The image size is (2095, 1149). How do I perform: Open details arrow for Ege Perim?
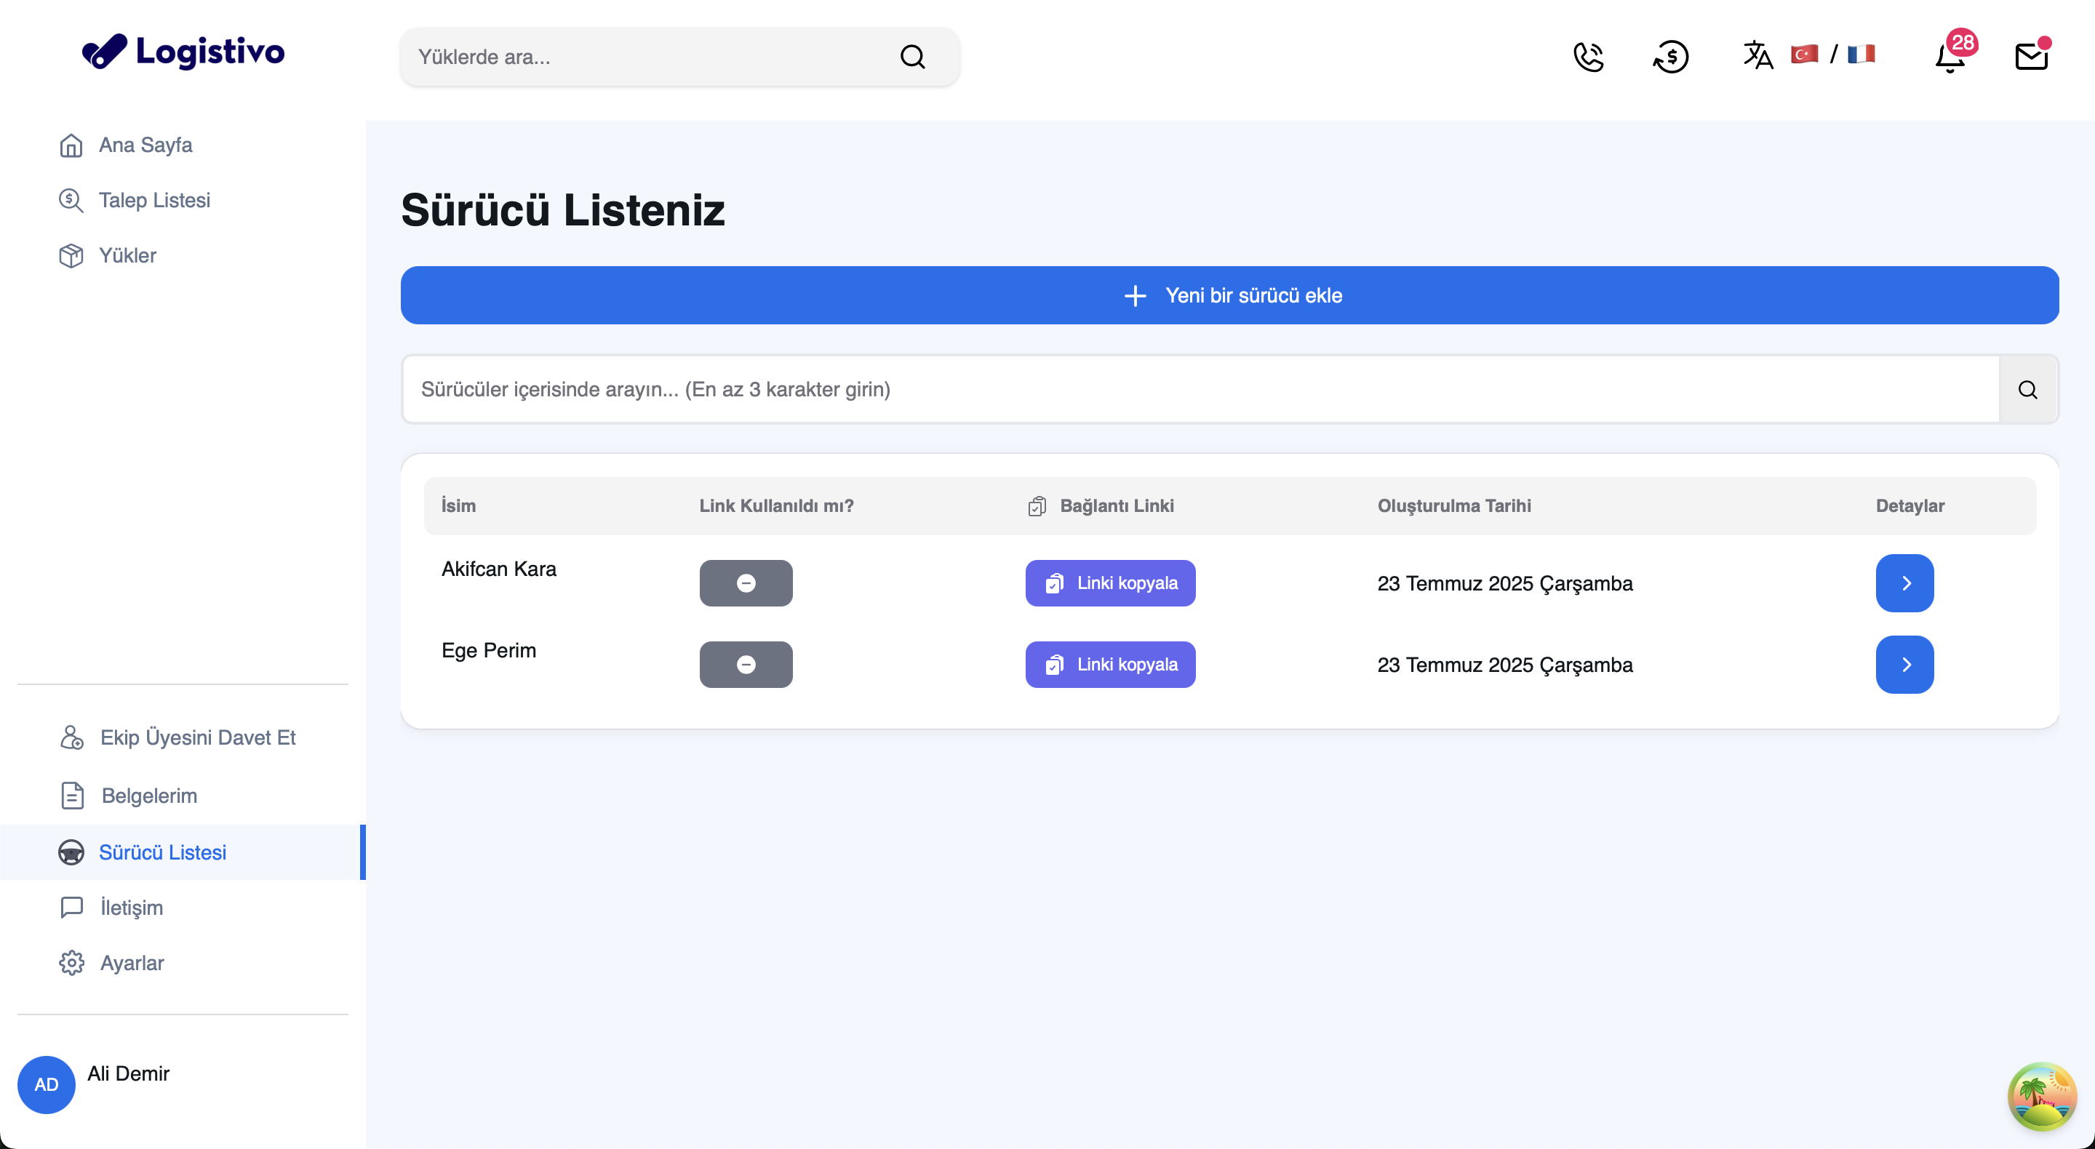[x=1904, y=665]
